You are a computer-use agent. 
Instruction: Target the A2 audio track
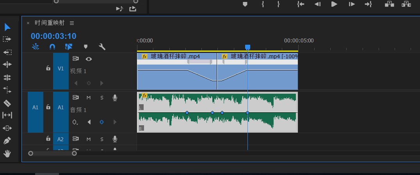[61, 139]
